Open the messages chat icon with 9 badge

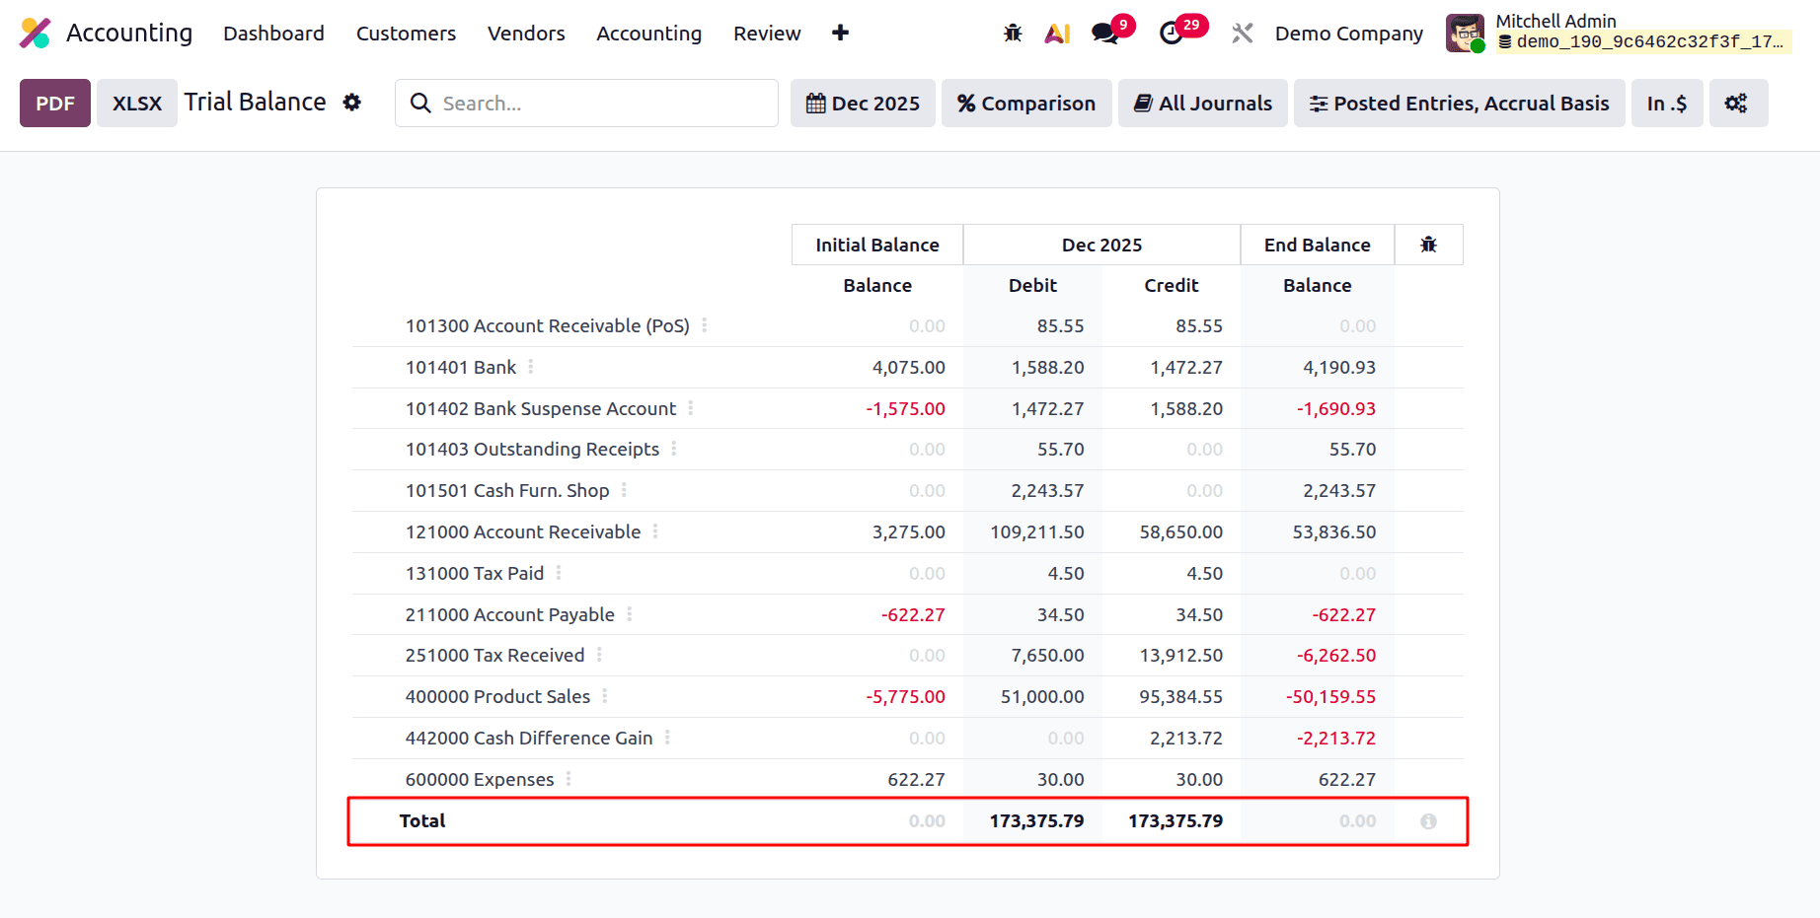coord(1104,34)
